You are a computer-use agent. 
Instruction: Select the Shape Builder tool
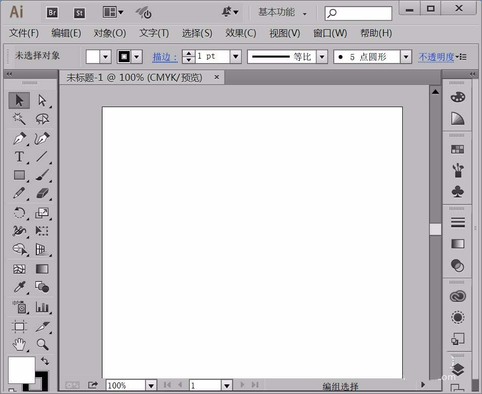click(x=20, y=250)
